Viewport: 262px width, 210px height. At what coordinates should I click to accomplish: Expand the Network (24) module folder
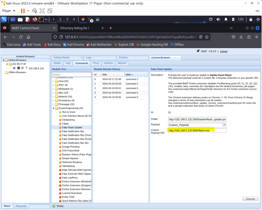tap(53, 97)
